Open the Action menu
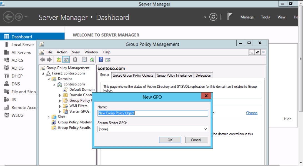This screenshot has height=166, width=303. tap(62, 52)
